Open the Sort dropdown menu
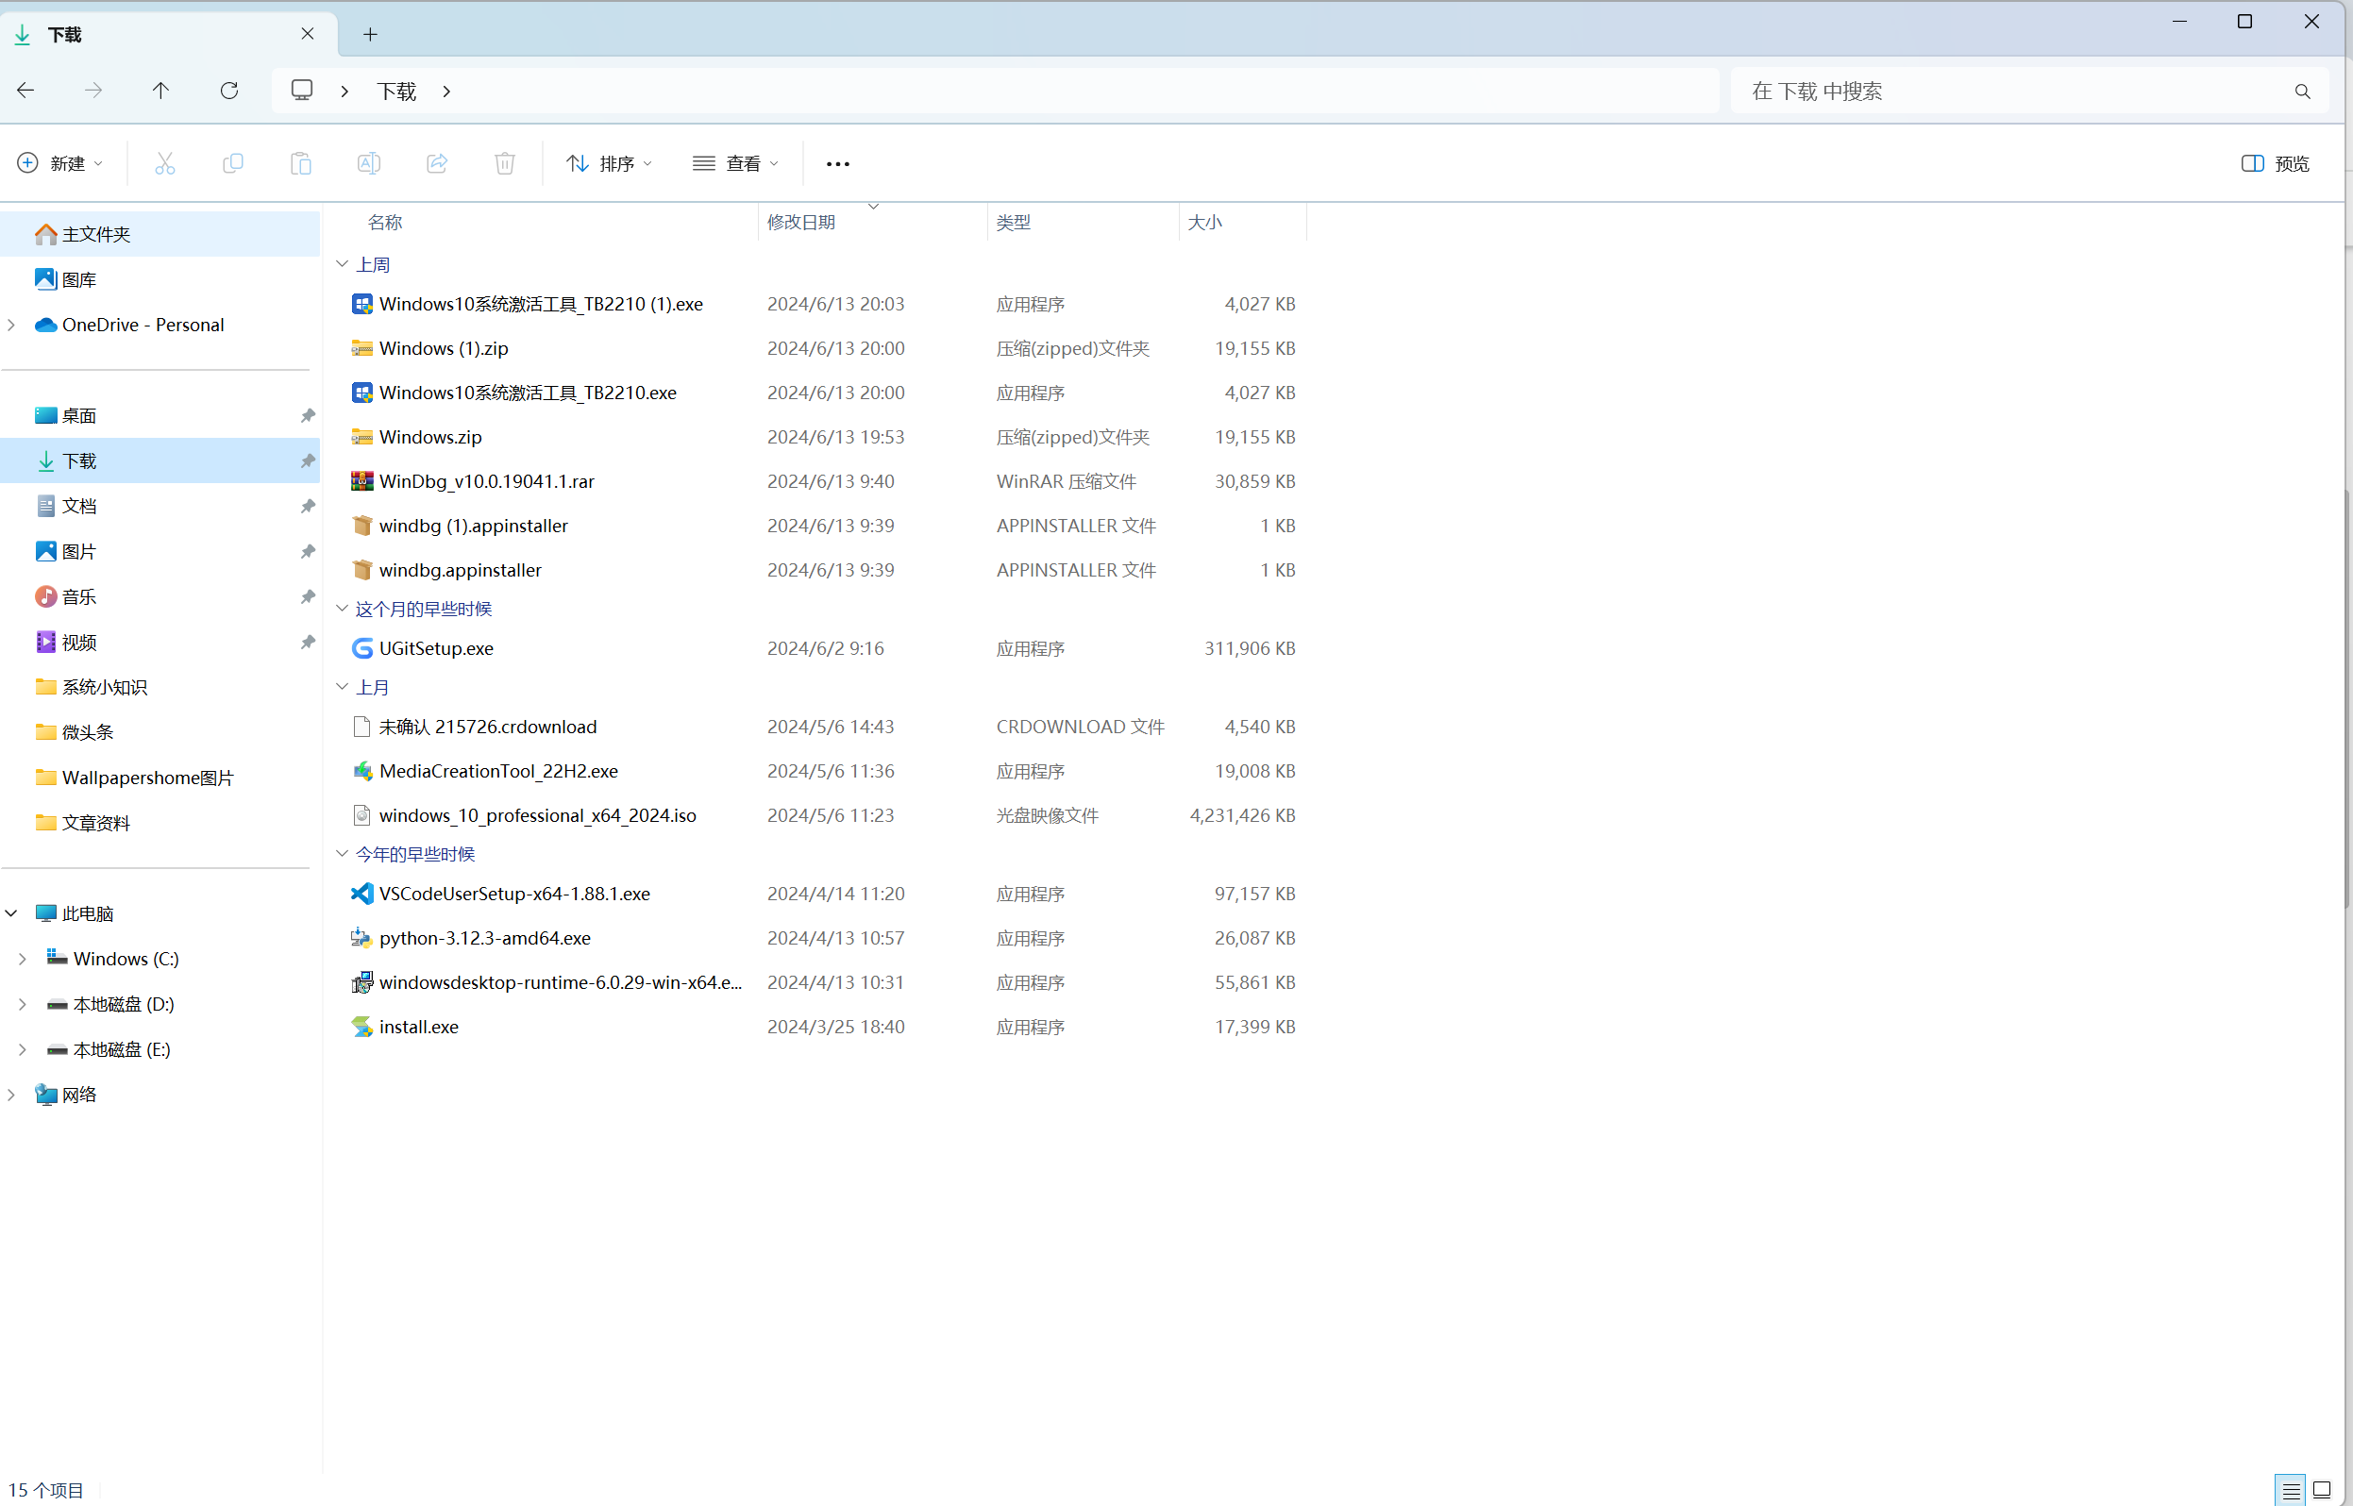 pyautogui.click(x=610, y=163)
